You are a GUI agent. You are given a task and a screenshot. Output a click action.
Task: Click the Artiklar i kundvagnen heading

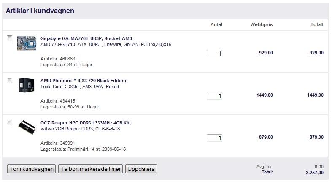[x=40, y=11]
